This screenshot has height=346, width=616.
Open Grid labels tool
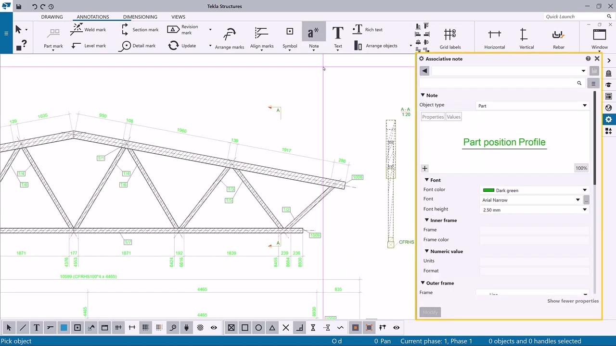(450, 37)
